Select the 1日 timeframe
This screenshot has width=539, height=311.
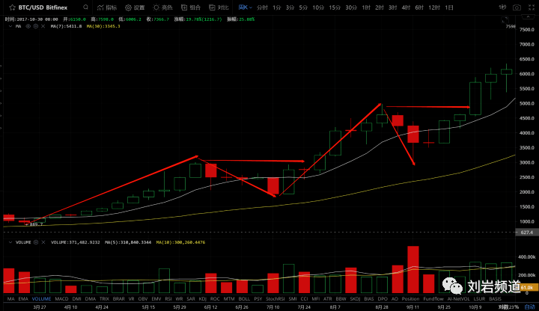pos(449,7)
